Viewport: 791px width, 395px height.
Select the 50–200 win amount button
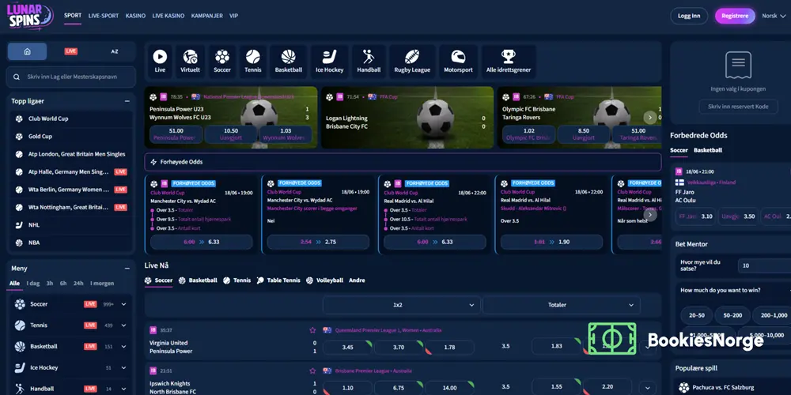pos(732,315)
